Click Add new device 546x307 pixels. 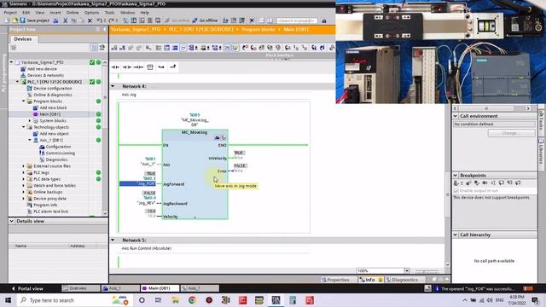pos(42,69)
